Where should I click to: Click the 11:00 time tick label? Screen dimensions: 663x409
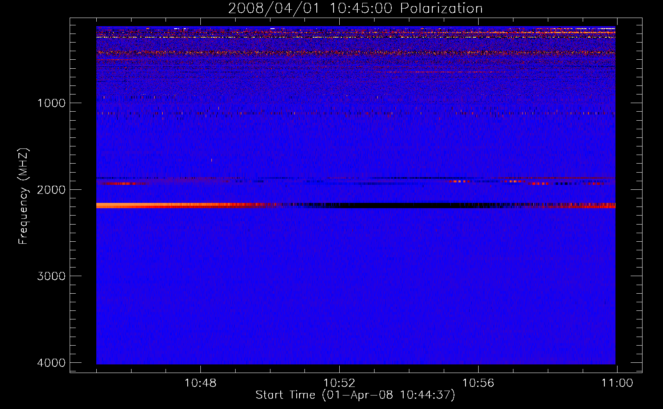[617, 383]
